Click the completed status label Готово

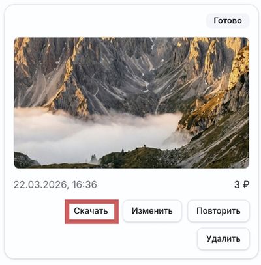point(228,21)
